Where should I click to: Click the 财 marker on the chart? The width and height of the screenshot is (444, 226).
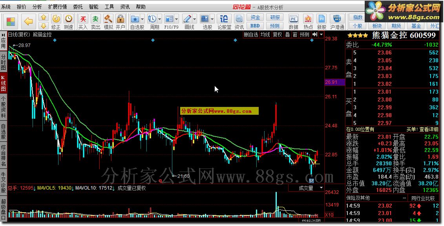[311, 181]
